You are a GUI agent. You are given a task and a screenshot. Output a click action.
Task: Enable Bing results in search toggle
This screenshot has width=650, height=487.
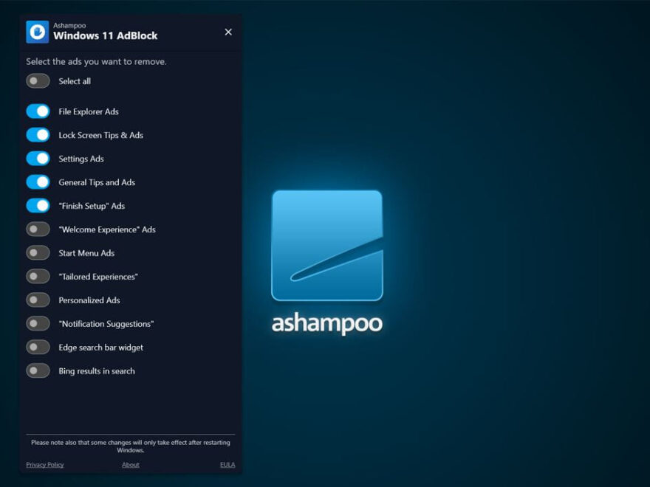[38, 371]
